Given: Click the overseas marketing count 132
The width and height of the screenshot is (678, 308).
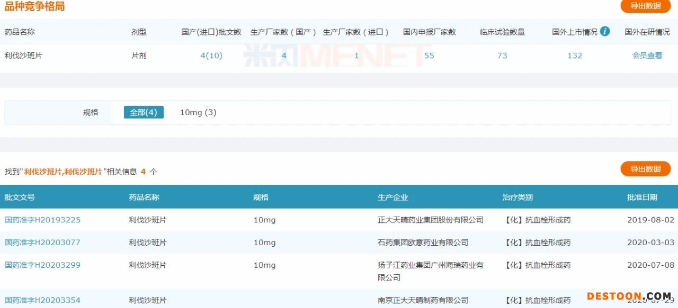Looking at the screenshot, I should (575, 55).
